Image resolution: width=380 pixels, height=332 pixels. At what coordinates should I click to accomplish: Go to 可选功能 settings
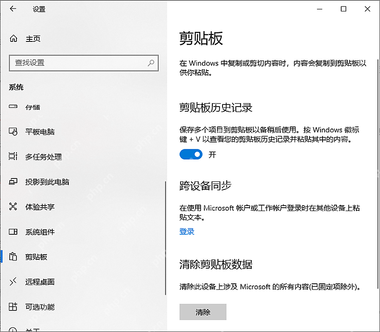40,307
